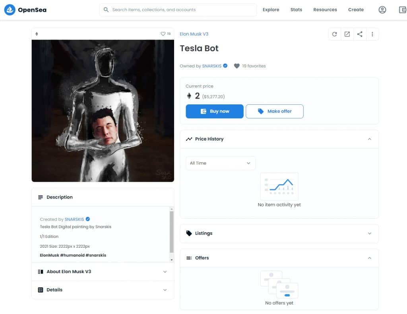The width and height of the screenshot is (407, 314).
Task: Open the owner SNARSKIS profile link
Action: pos(212,66)
